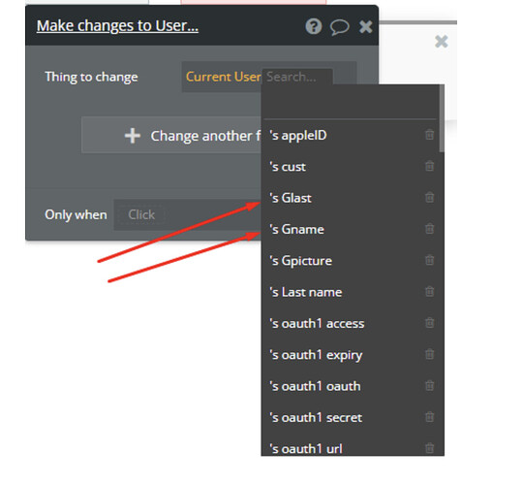Click trash icon beside 's Glast
The image size is (523, 485).
point(430,198)
